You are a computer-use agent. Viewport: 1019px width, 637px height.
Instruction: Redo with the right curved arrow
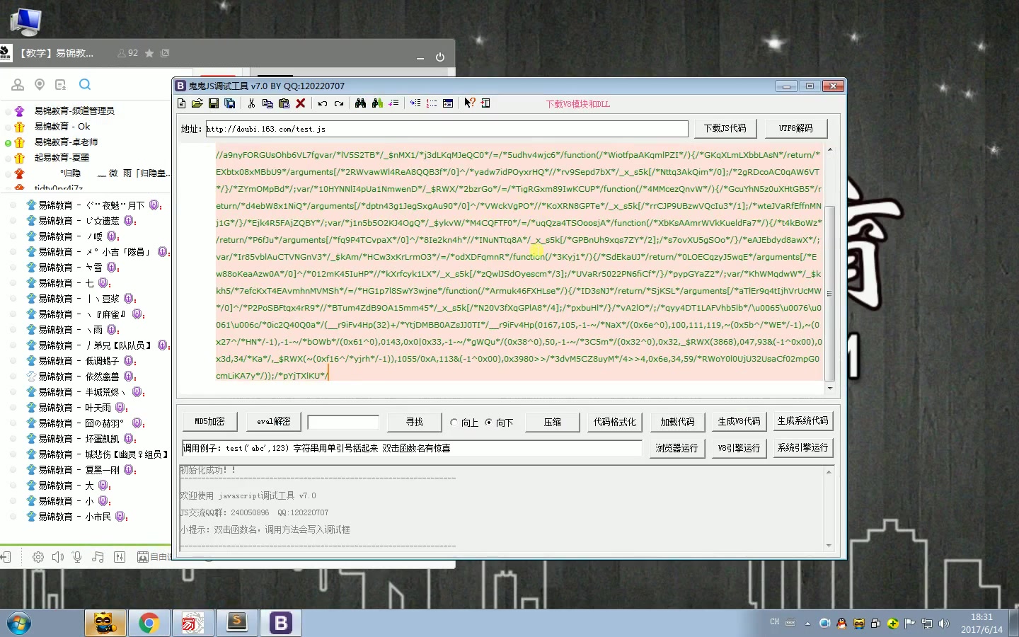[x=339, y=103]
